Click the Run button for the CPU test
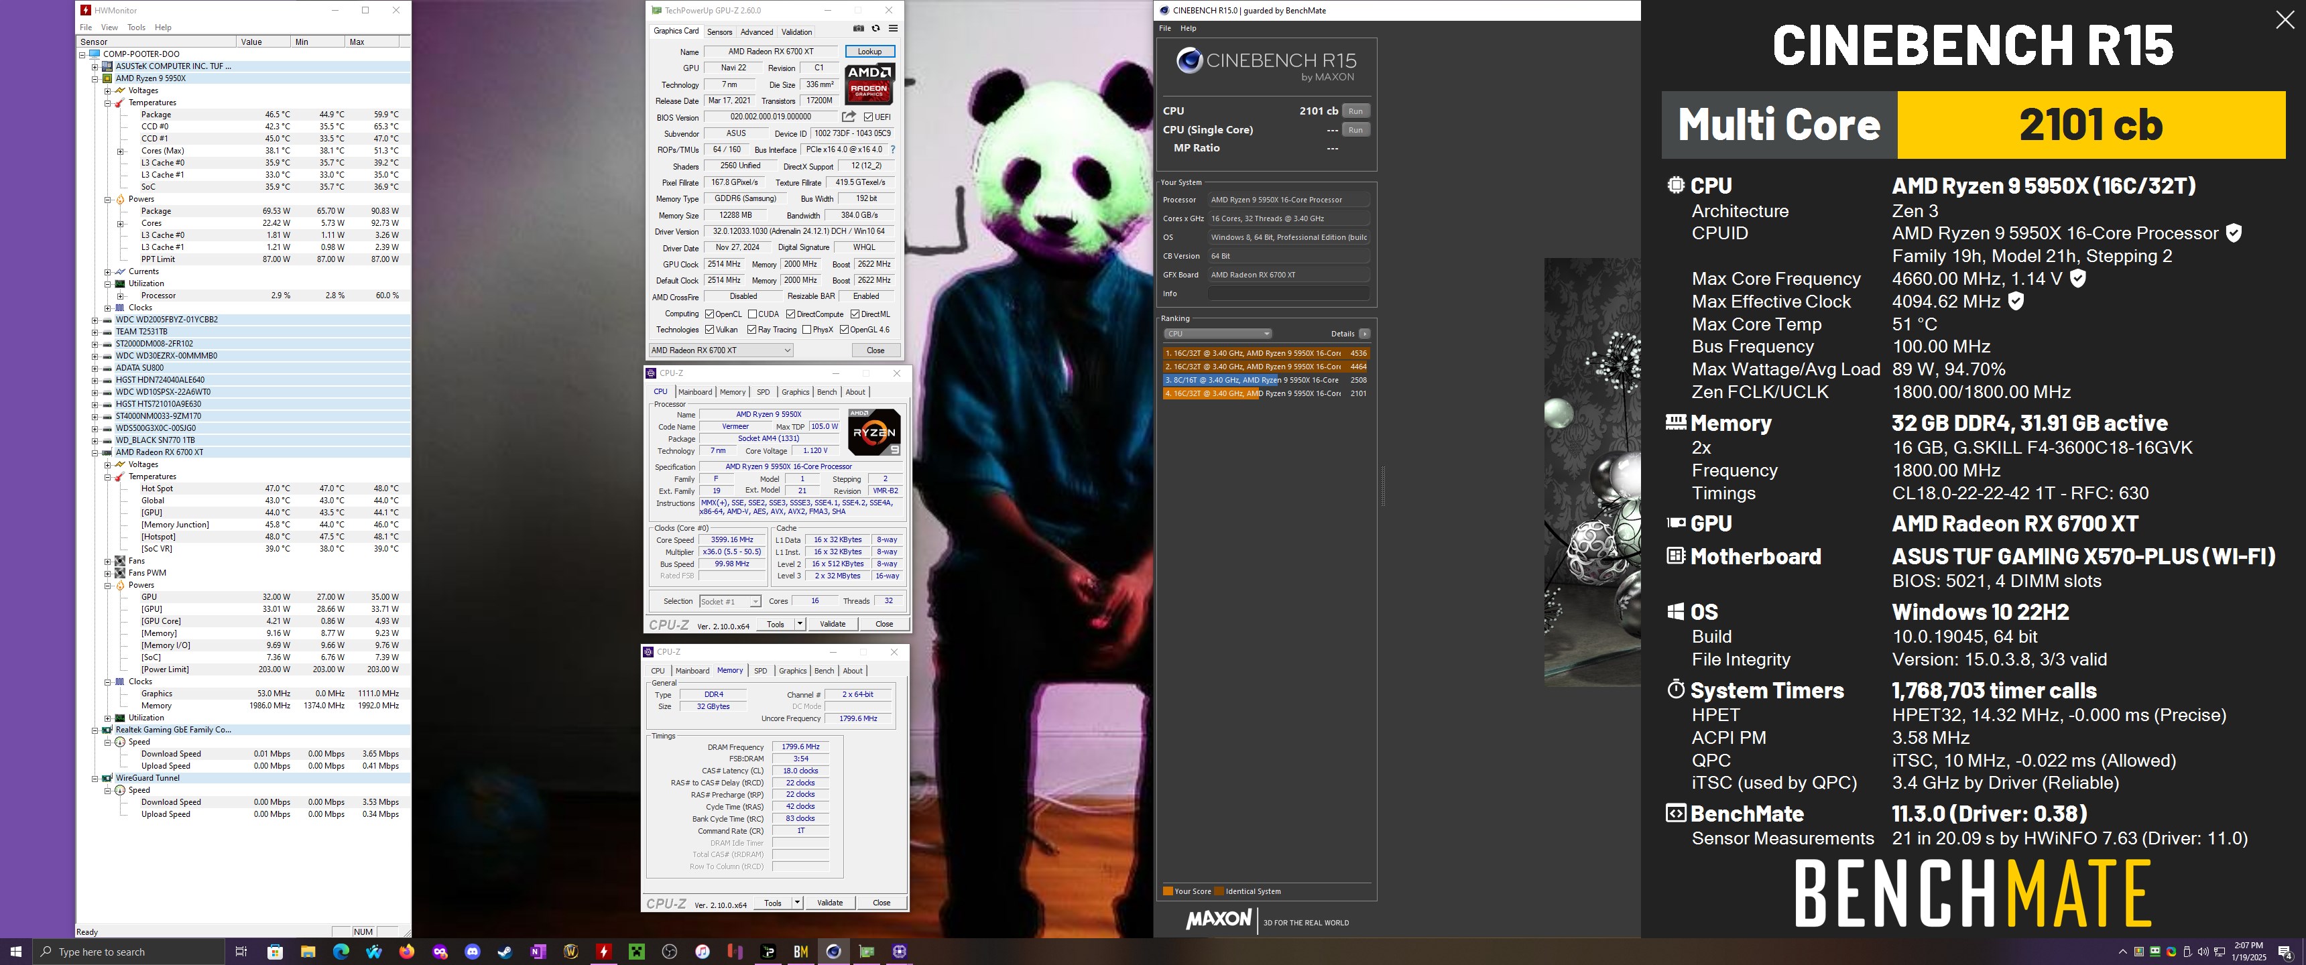This screenshot has width=2306, height=965. coord(1355,111)
